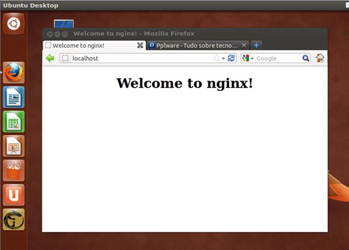This screenshot has width=349, height=250.
Task: Open Ubuntu One launcher icon
Action: click(13, 195)
